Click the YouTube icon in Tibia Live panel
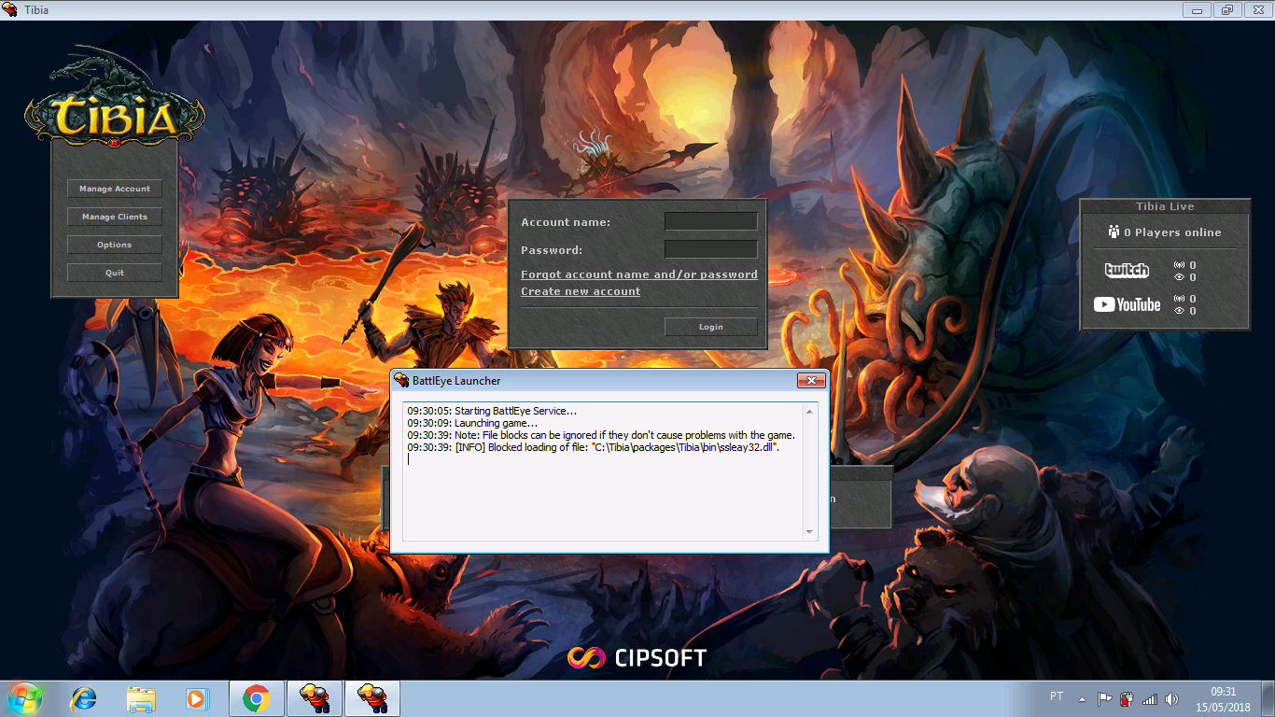1275x717 pixels. (x=1127, y=304)
